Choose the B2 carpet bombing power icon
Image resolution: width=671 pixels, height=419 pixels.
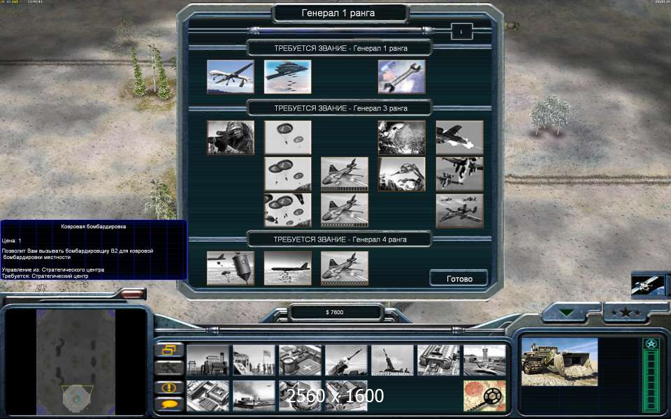pyautogui.click(x=287, y=77)
